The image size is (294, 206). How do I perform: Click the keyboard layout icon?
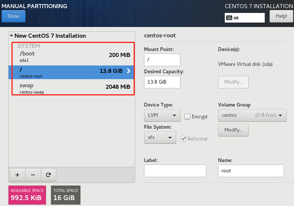(229, 18)
